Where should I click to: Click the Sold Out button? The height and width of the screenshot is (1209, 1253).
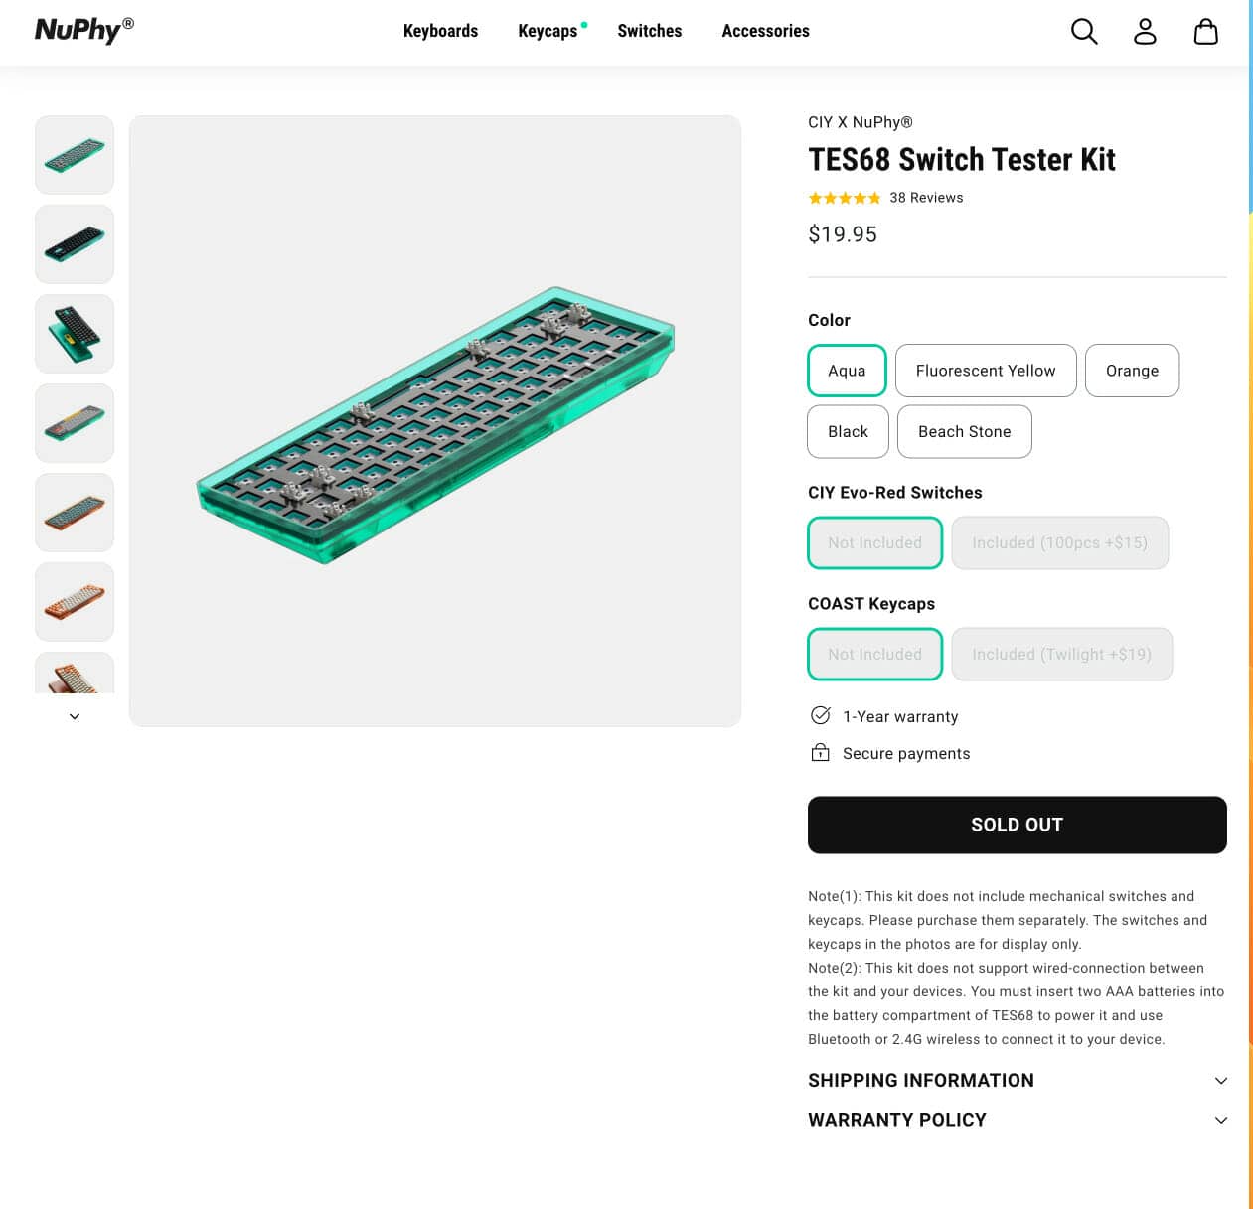(x=1017, y=825)
